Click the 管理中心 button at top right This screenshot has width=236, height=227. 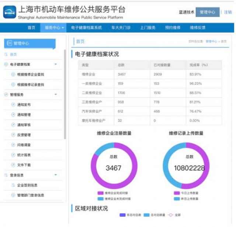(207, 12)
